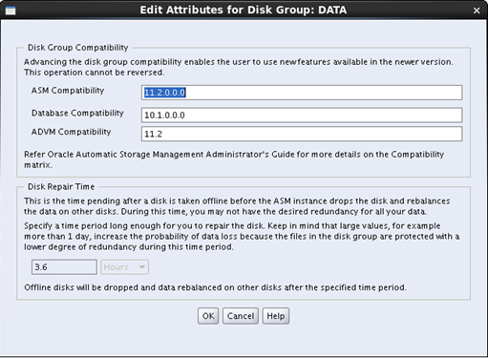488x358 pixels.
Task: Close the Edit Attributes dialog
Action: coord(477,11)
